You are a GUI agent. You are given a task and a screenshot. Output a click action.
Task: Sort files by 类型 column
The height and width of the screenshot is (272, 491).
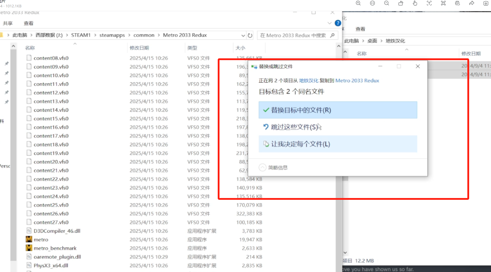[x=192, y=48]
